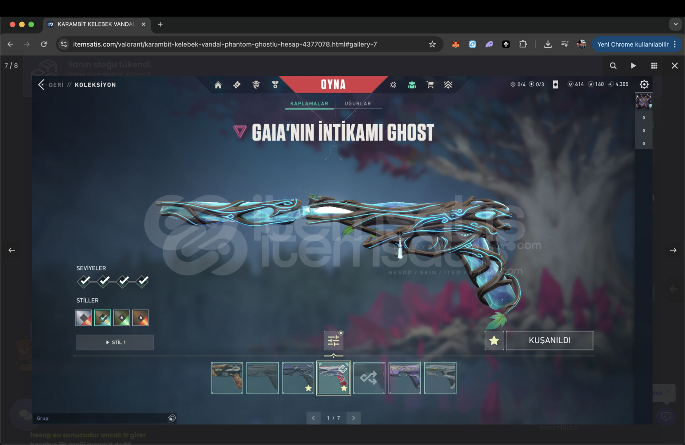
Task: Choose the locked green third style swatch
Action: coord(122,318)
